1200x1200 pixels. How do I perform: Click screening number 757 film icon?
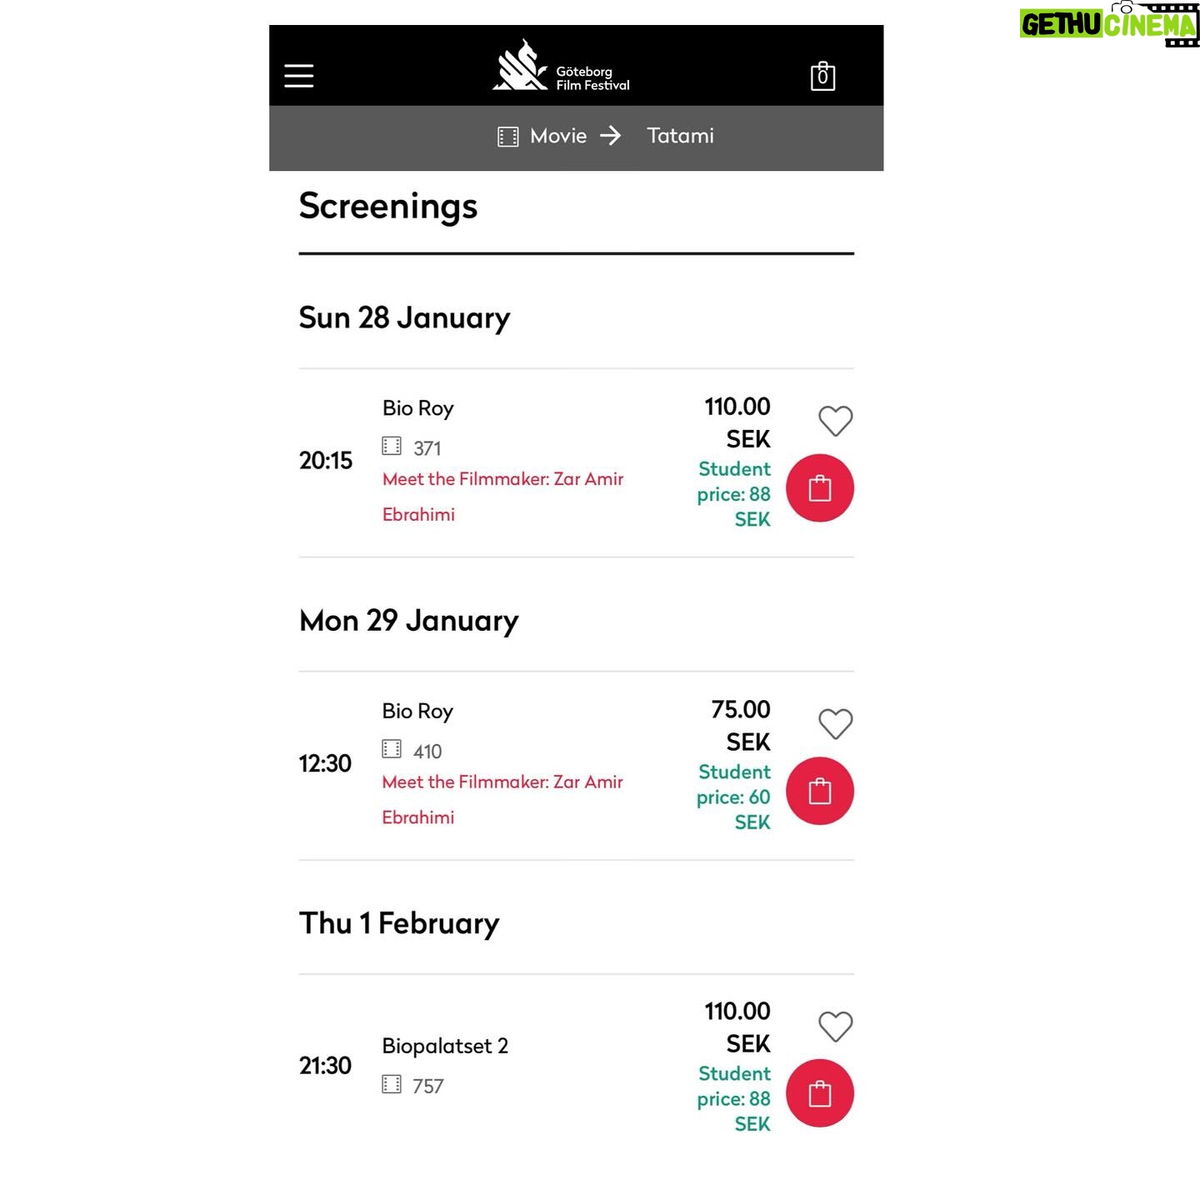click(391, 1084)
